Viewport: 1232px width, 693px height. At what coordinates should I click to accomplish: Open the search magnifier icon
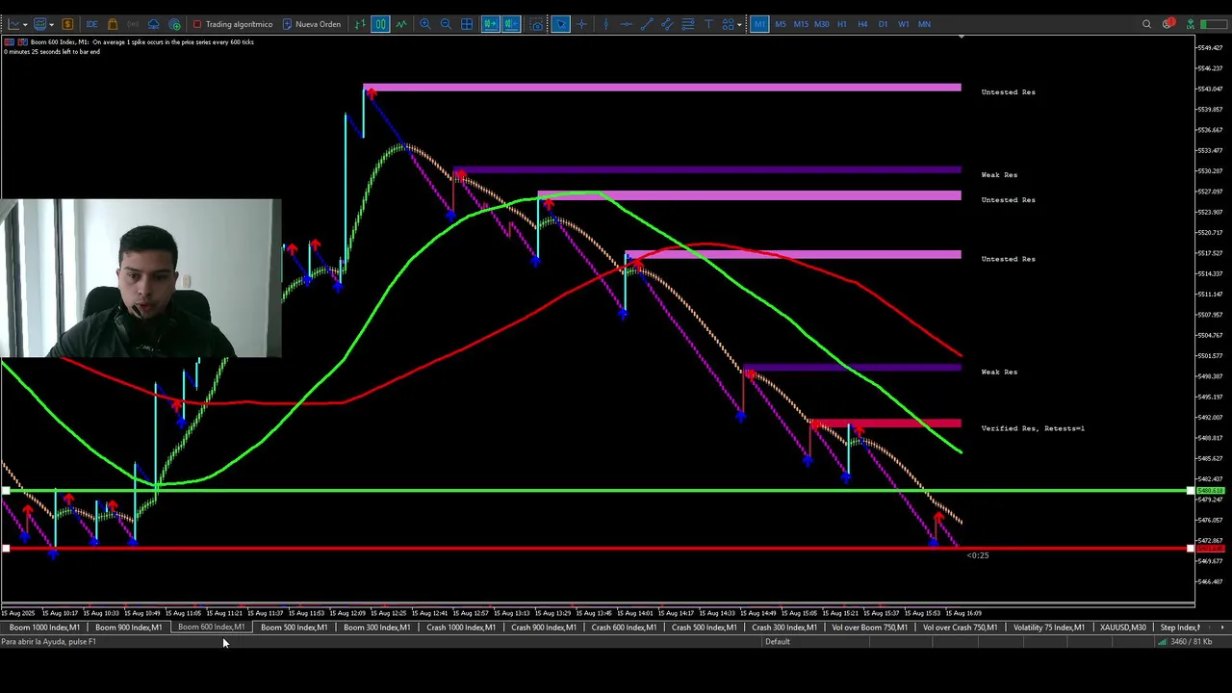point(1146,24)
